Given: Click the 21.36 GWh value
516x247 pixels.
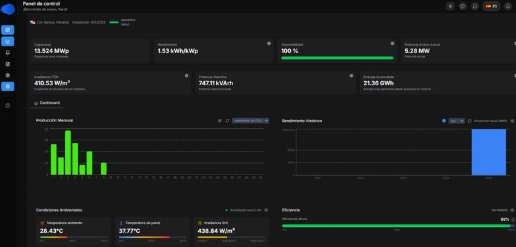Looking at the screenshot, I should [379, 83].
